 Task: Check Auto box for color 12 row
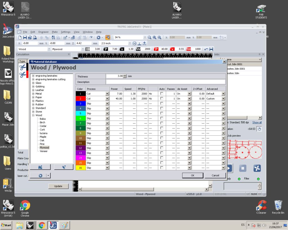click(x=162, y=148)
